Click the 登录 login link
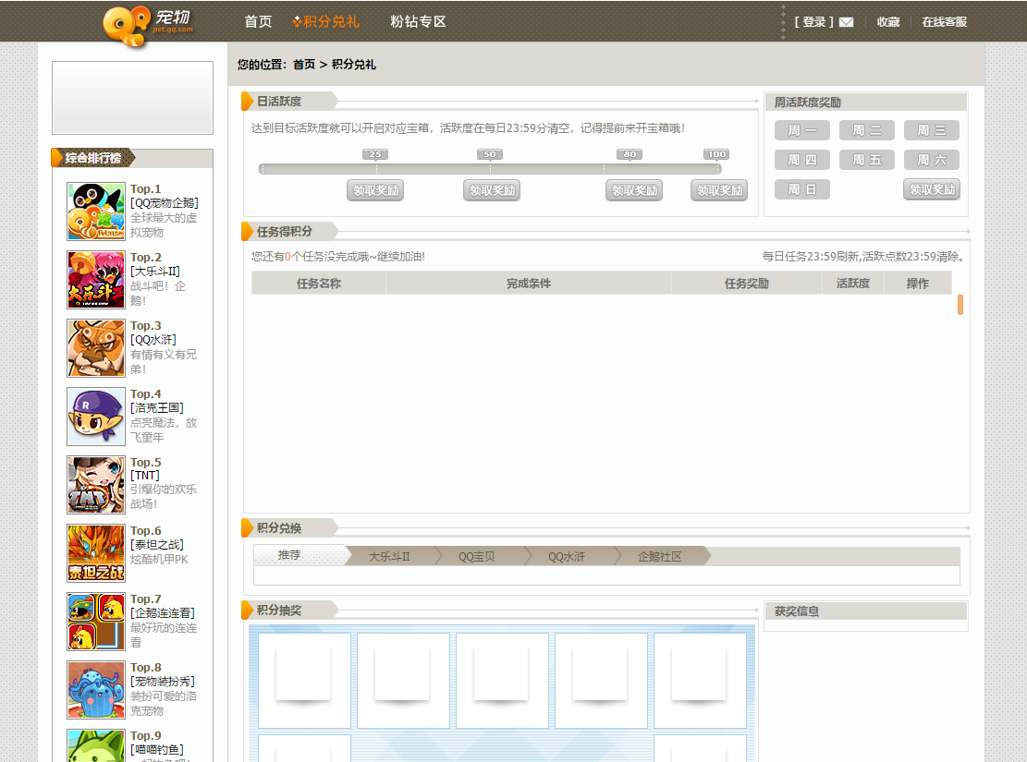This screenshot has width=1027, height=762. tap(814, 22)
